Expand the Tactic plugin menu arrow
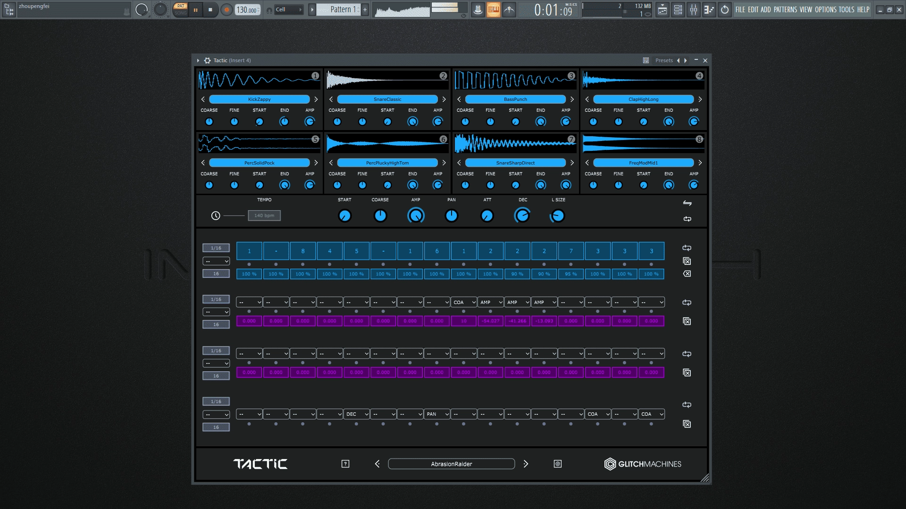The image size is (906, 509). pyautogui.click(x=198, y=60)
